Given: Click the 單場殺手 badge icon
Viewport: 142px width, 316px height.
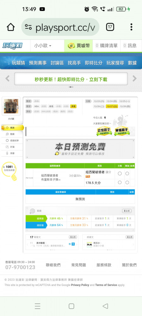Looking at the screenshot, I should point(122,131).
